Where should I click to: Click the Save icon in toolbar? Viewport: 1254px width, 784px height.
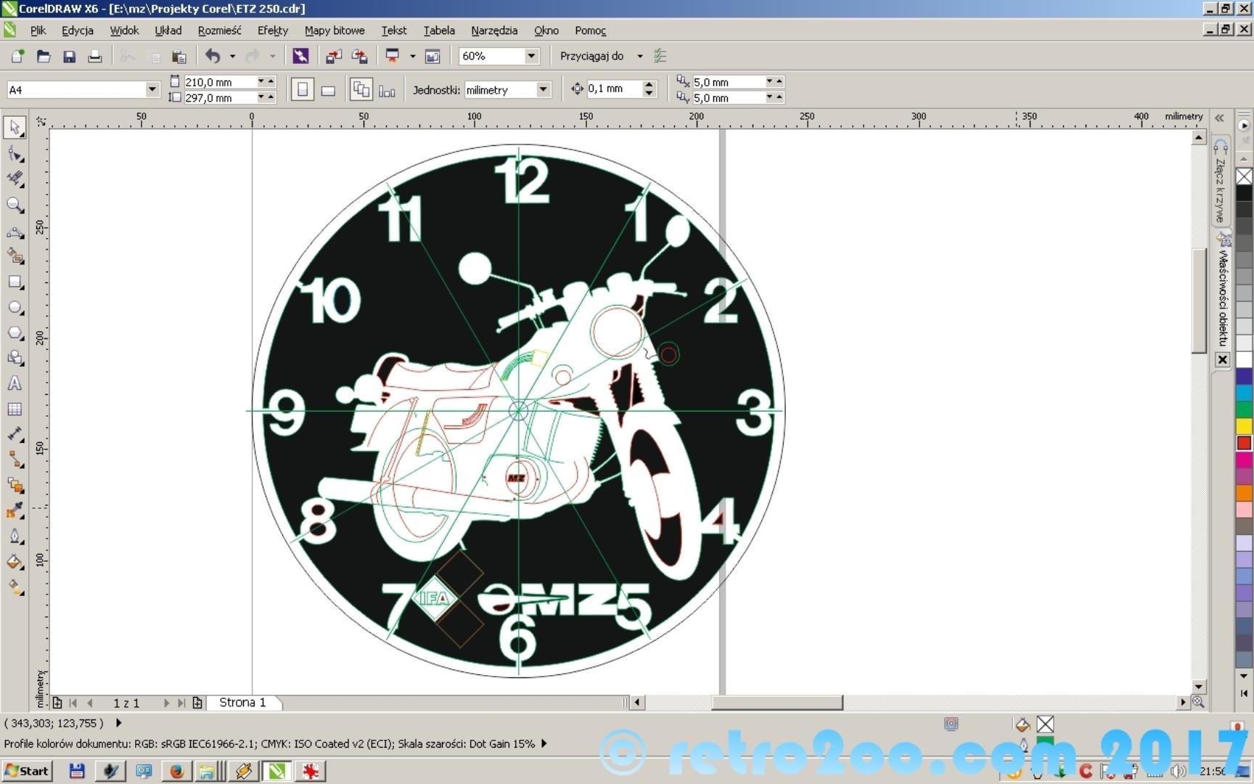click(x=69, y=57)
